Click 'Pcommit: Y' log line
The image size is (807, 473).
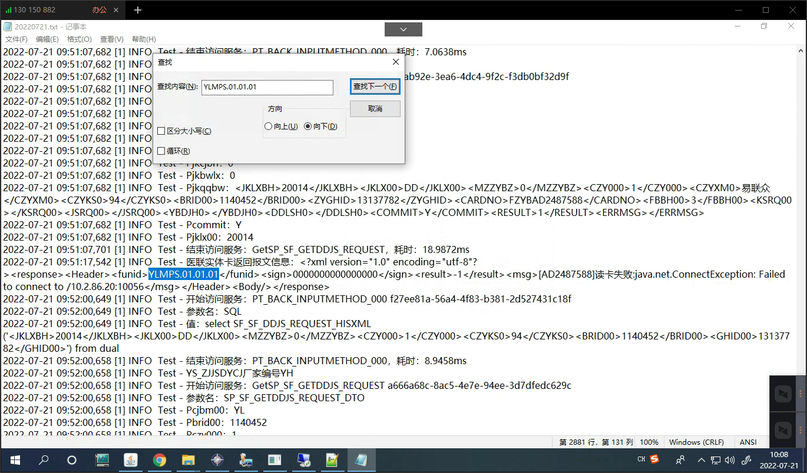coord(123,225)
